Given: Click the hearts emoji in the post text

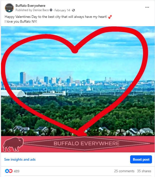Looking at the screenshot, I should click(x=110, y=17).
